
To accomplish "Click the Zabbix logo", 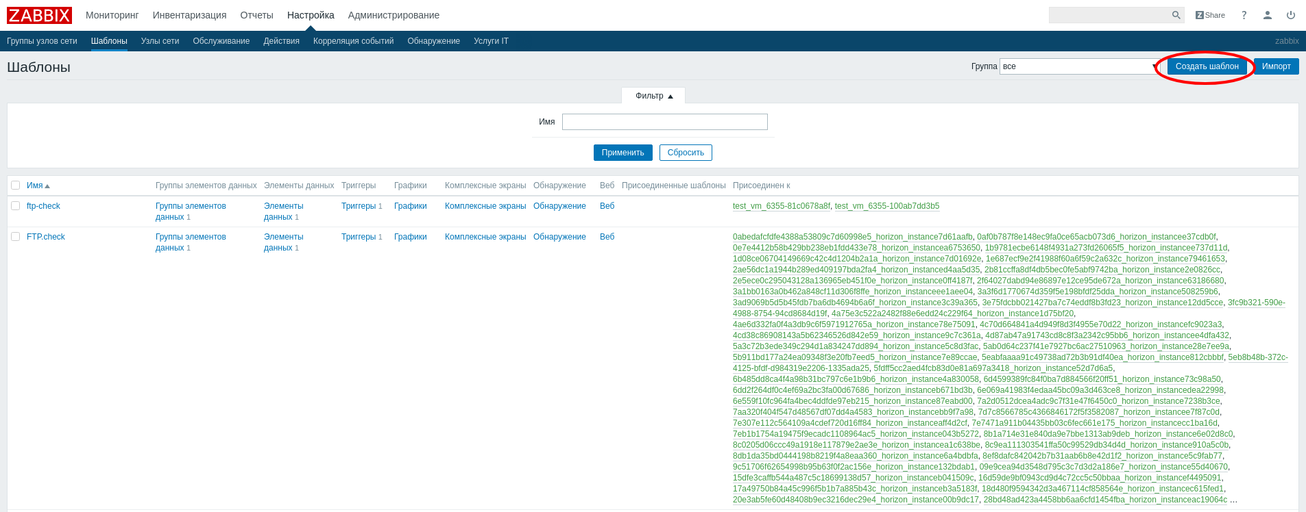I will point(39,15).
